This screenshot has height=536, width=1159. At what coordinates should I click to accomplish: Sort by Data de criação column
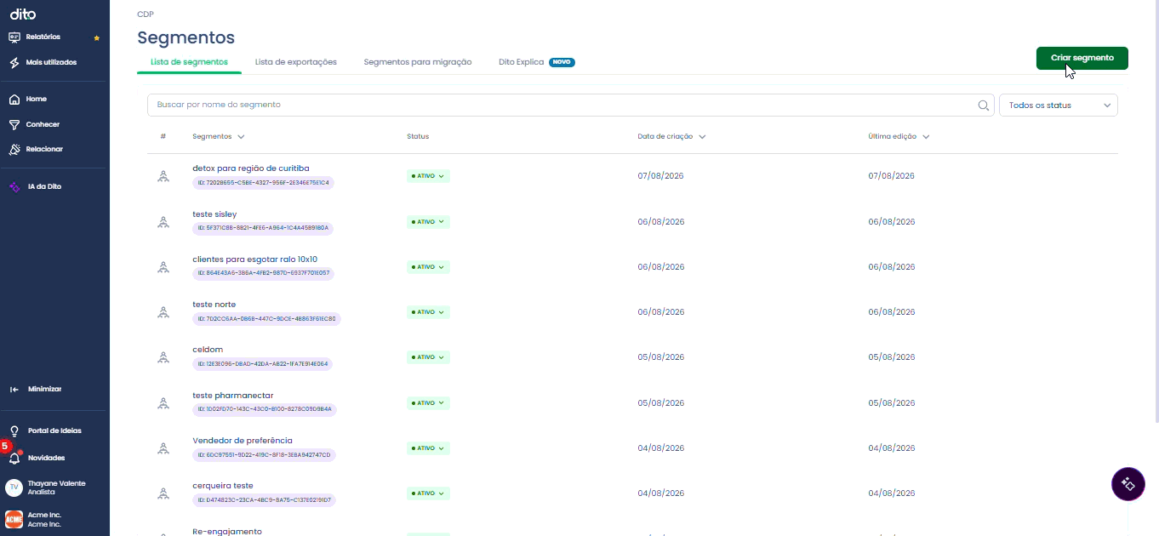671,136
